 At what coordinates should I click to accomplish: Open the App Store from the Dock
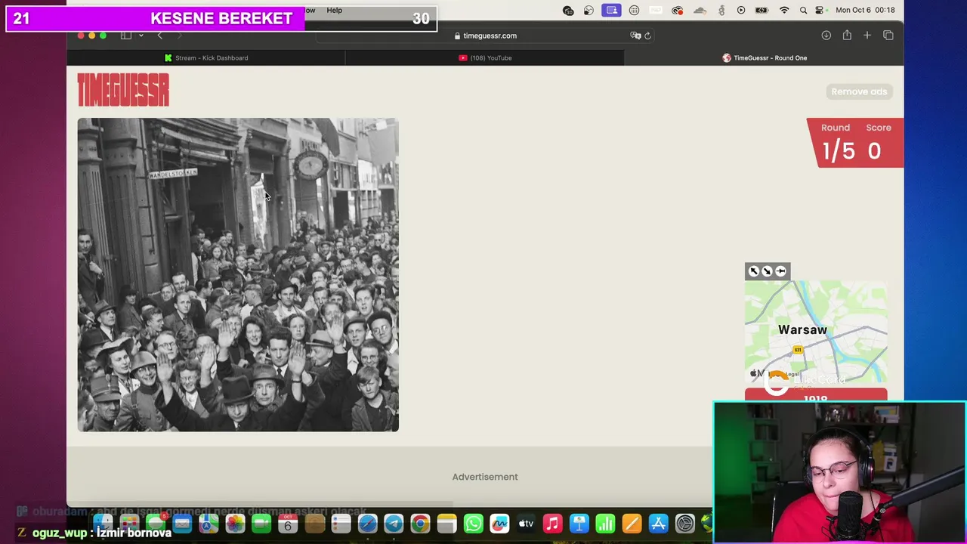[658, 524]
